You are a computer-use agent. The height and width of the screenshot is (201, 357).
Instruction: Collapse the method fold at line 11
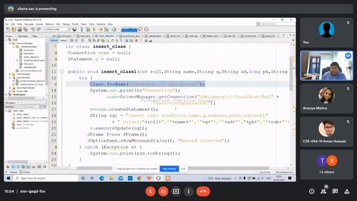pos(62,71)
